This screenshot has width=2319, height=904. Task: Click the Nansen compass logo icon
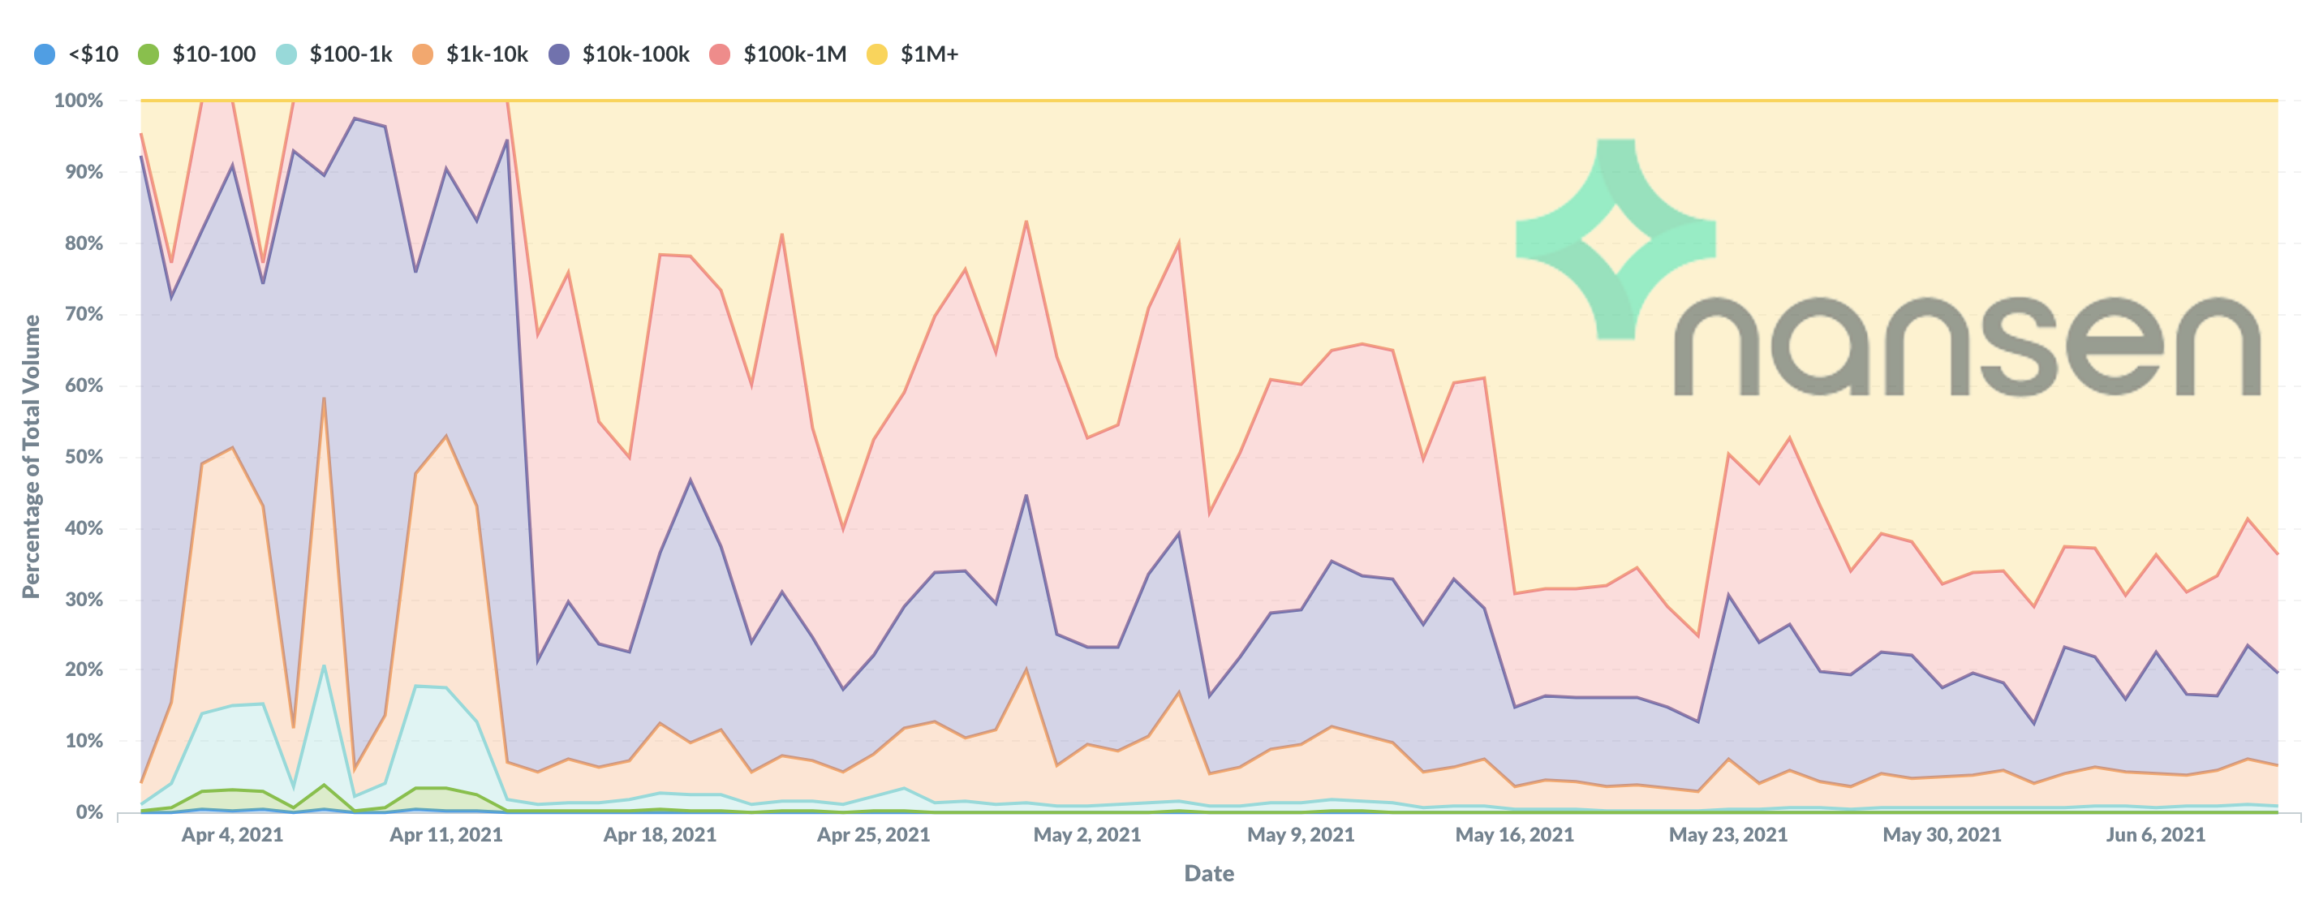[x=1616, y=239]
